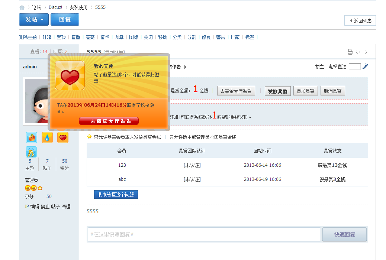Go to previous thread arrow icon
Image resolution: width=386 pixels, height=260 pixels.
point(358,52)
